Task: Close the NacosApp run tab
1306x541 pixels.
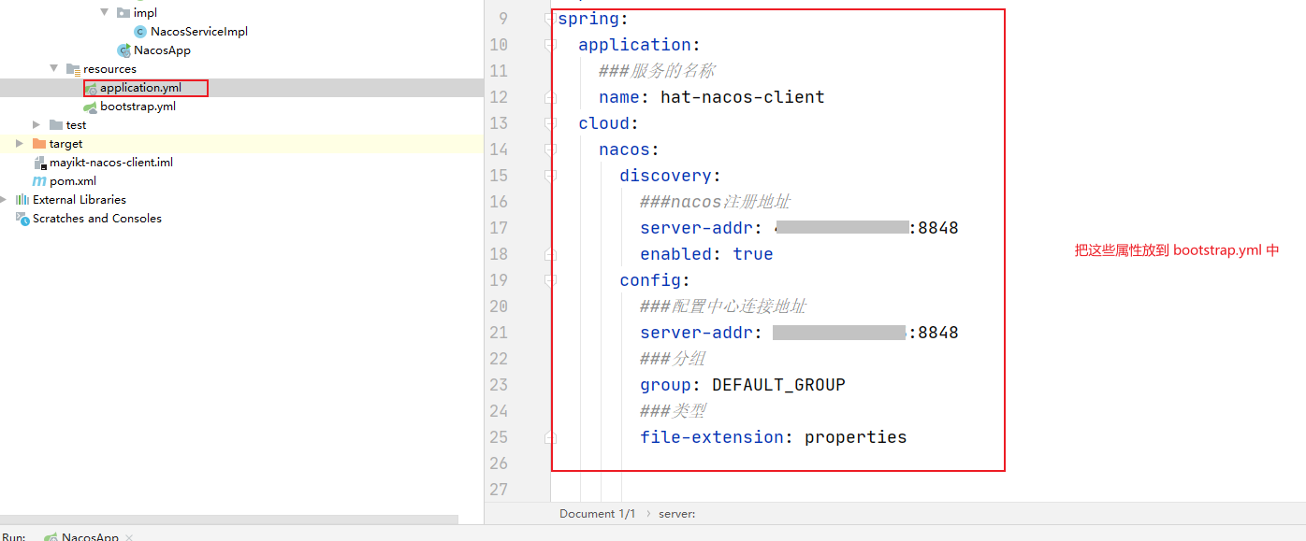Action: pyautogui.click(x=128, y=535)
